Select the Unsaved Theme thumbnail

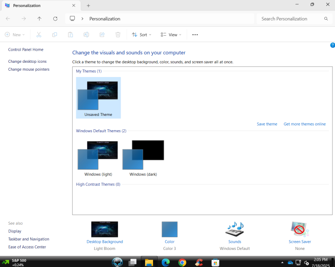(x=98, y=98)
